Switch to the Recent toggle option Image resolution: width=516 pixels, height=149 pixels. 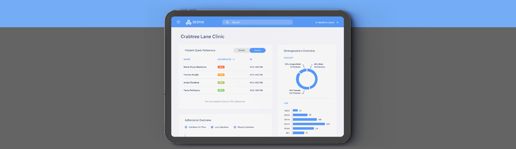coord(241,50)
